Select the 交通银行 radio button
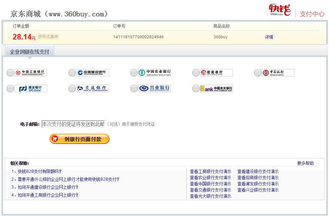 (x=72, y=88)
